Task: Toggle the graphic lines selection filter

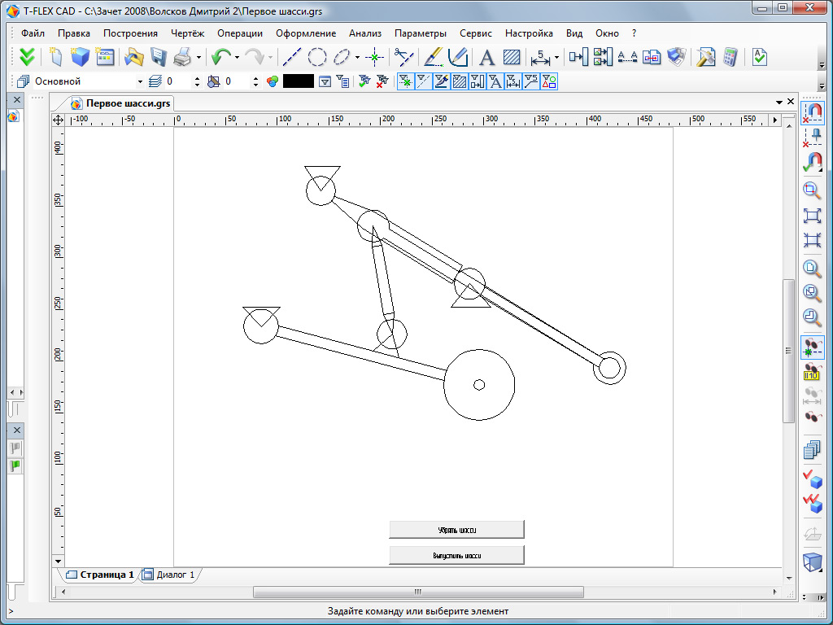Action: pyautogui.click(x=442, y=81)
